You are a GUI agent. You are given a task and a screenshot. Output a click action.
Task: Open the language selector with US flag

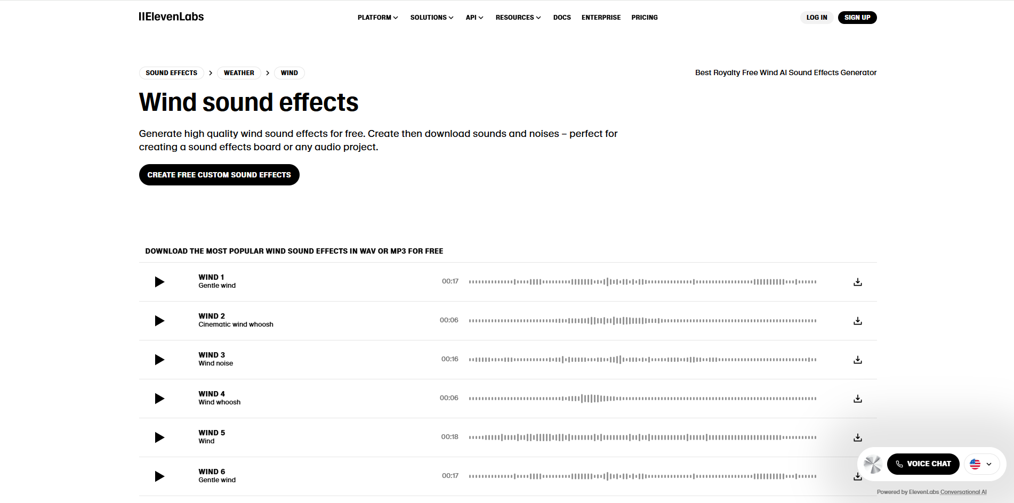pyautogui.click(x=981, y=464)
